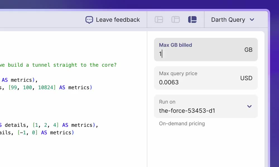279x167 pixels.
Task: Select the active dark layout icon
Action: click(x=192, y=19)
